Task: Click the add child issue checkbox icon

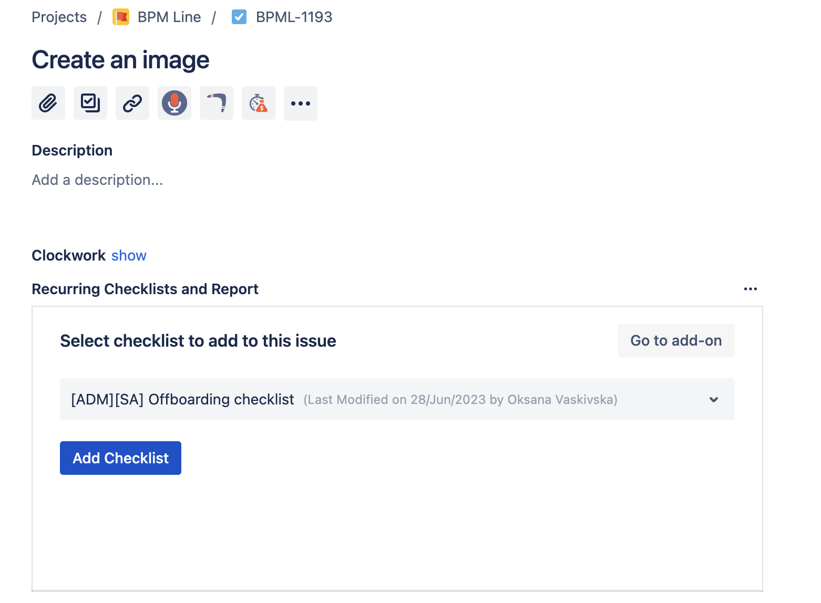Action: pyautogui.click(x=90, y=103)
